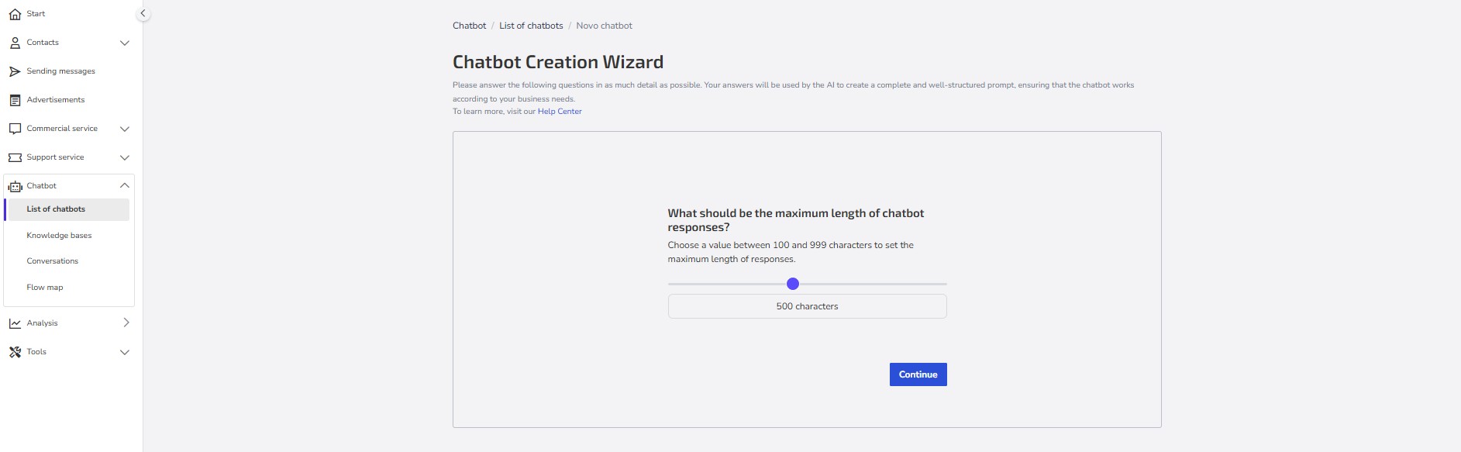The height and width of the screenshot is (452, 1461).
Task: Click the Advertisements document icon
Action: pos(15,100)
